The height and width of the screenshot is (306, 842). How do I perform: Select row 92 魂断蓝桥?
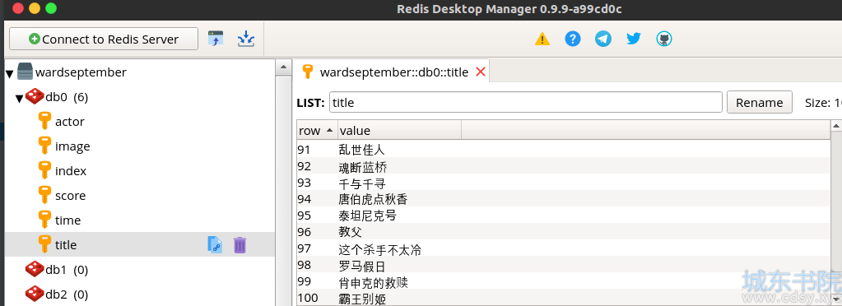(x=563, y=166)
